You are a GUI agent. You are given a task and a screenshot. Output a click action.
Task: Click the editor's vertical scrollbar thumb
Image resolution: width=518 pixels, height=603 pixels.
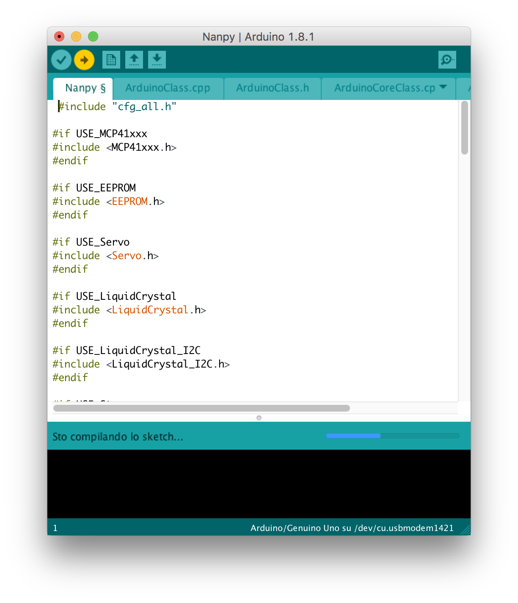(x=464, y=127)
